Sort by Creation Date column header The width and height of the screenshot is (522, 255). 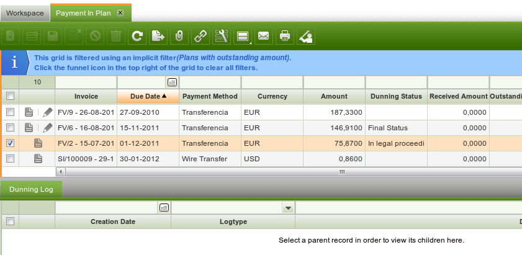[x=113, y=221]
